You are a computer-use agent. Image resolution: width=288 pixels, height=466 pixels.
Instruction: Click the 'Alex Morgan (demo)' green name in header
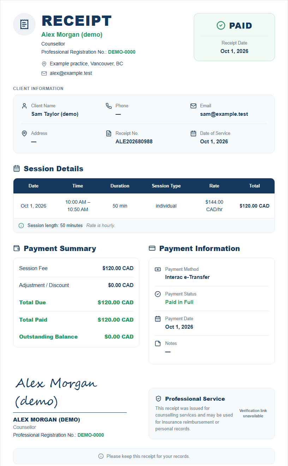click(72, 35)
